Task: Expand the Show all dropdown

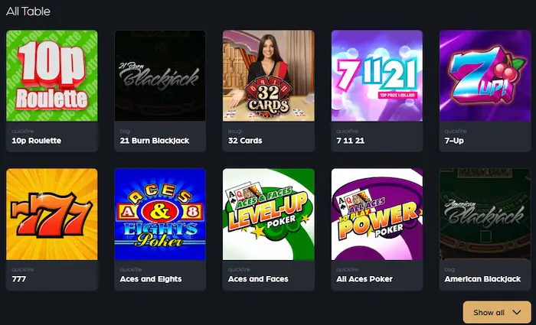Action: pyautogui.click(x=497, y=312)
